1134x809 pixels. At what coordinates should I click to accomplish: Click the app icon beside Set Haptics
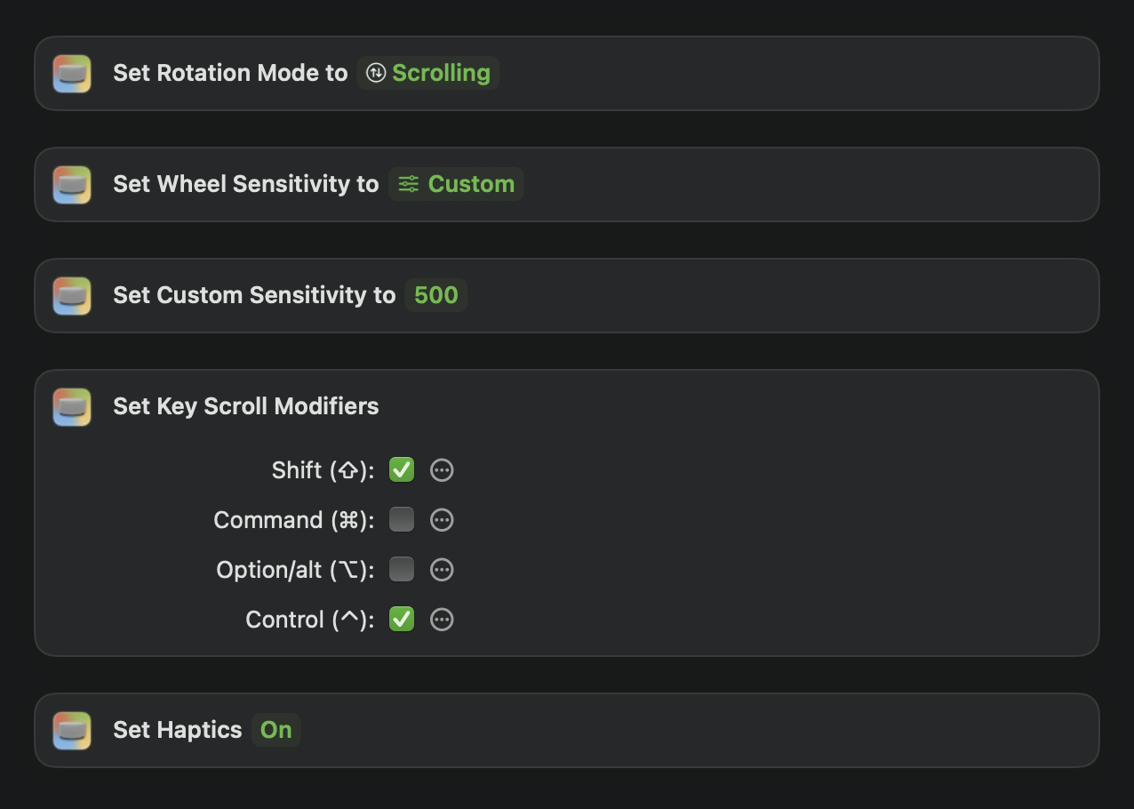(x=72, y=731)
